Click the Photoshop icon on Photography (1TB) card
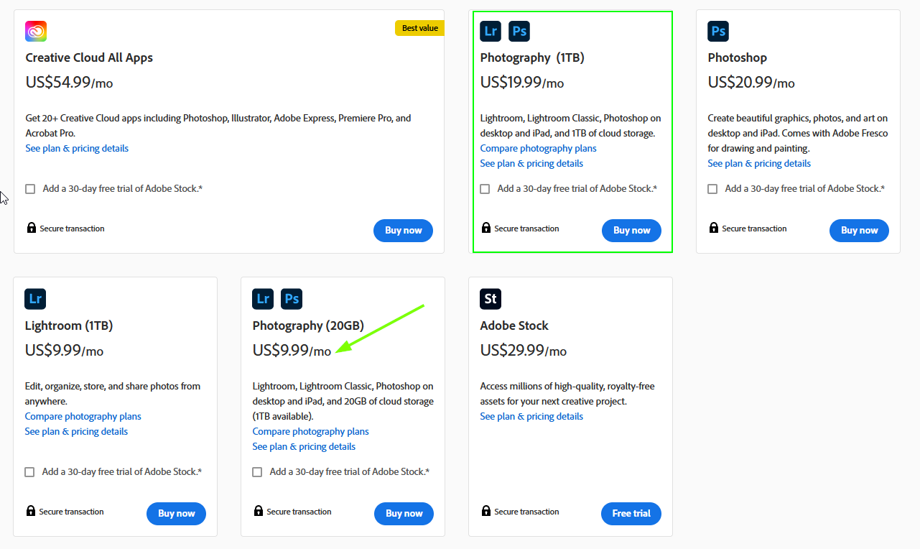 519,31
